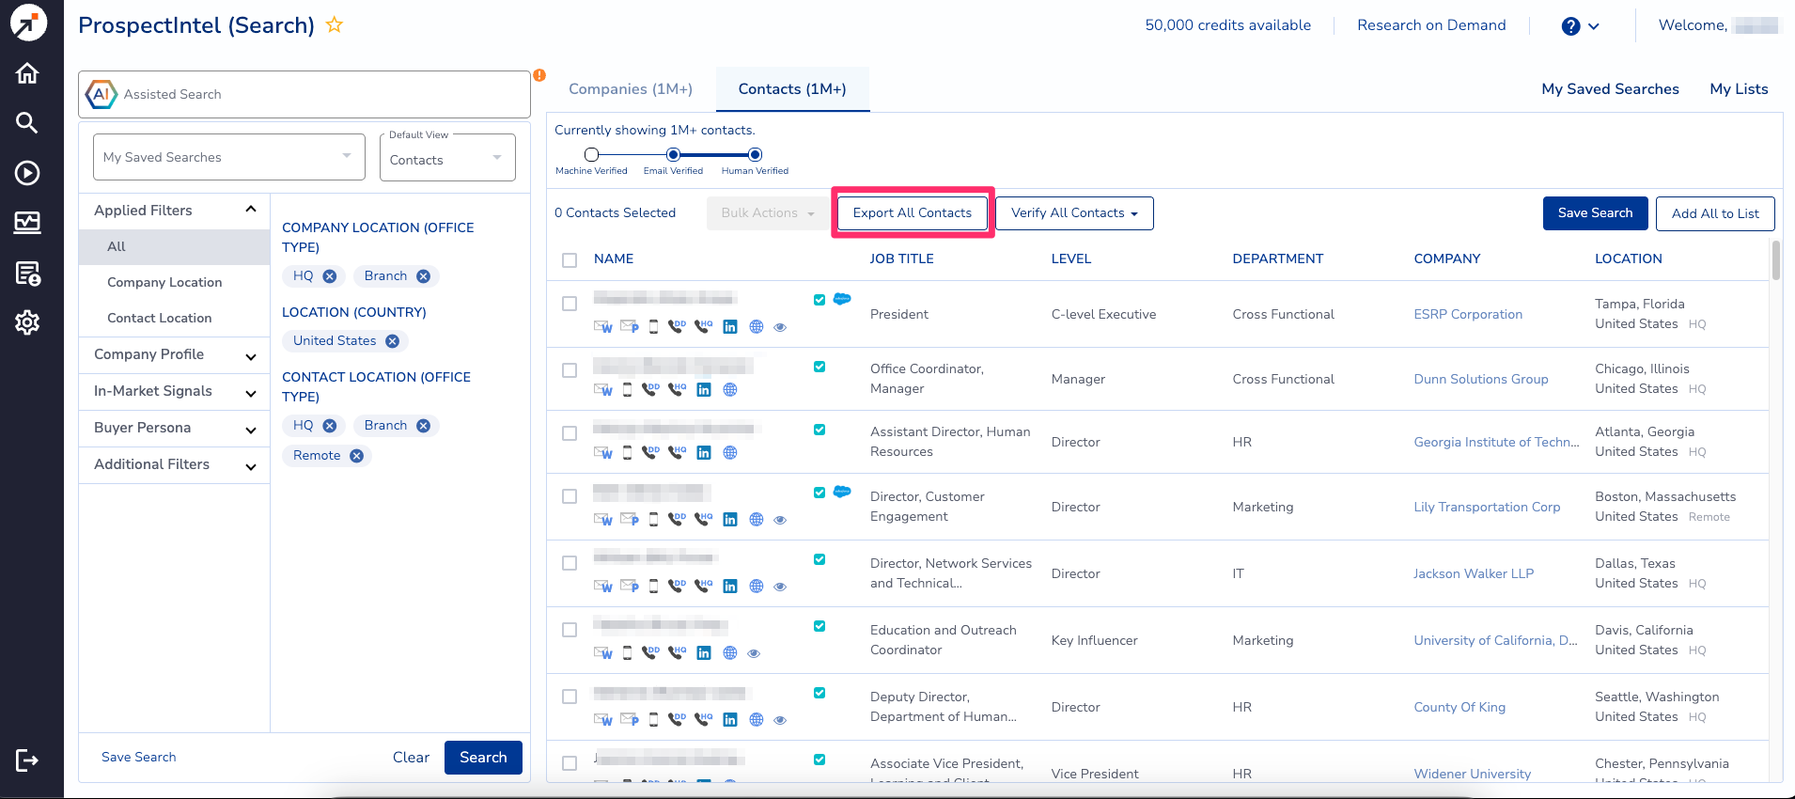
Task: Open Research on Demand link
Action: pos(1431,25)
